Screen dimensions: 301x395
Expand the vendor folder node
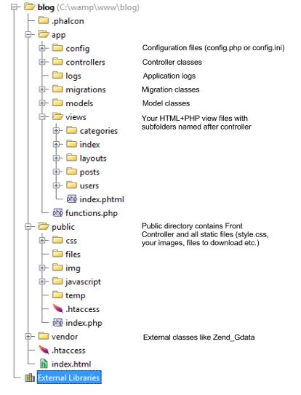(28, 336)
